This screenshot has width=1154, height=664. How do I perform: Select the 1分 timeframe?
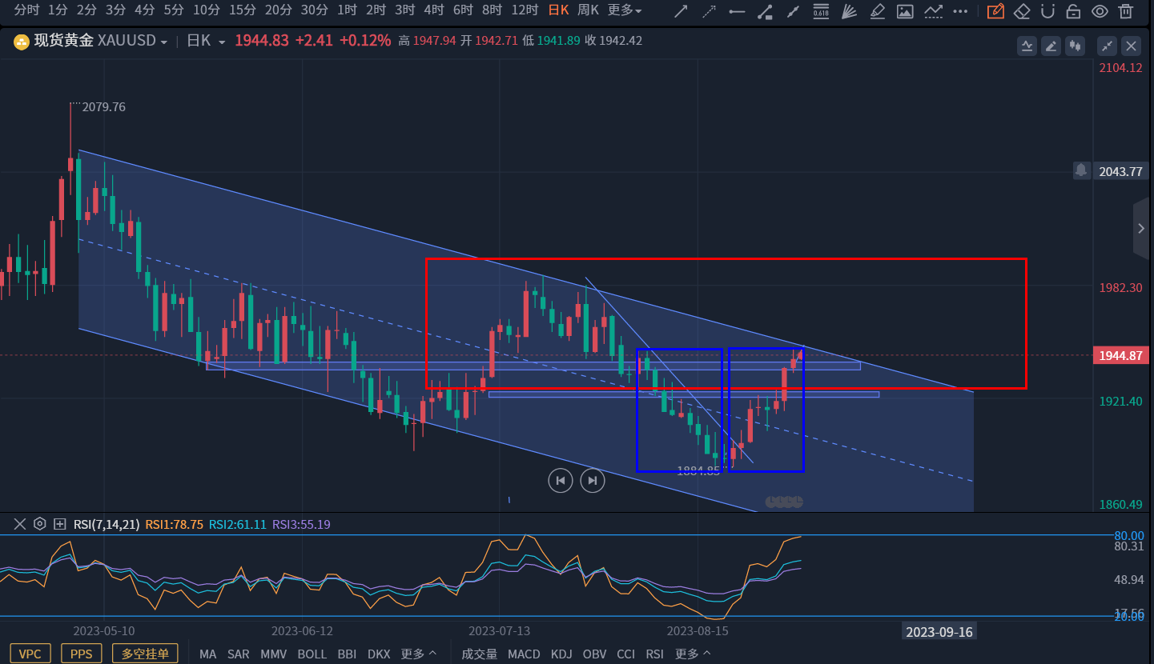(58, 10)
